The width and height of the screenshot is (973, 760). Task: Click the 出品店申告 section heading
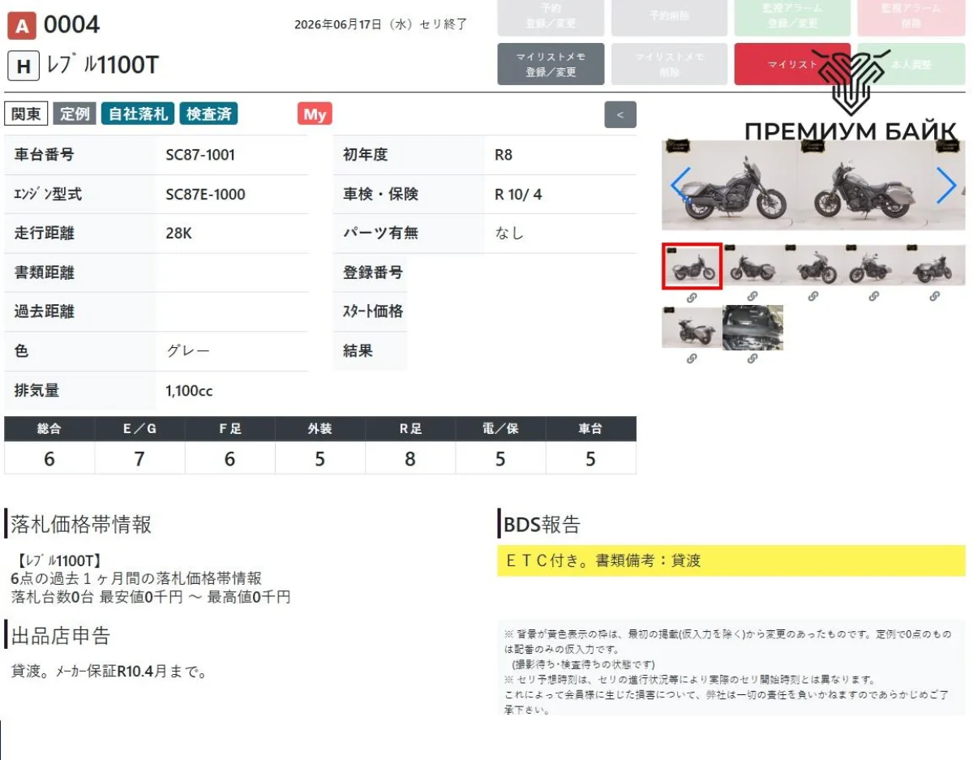[60, 635]
